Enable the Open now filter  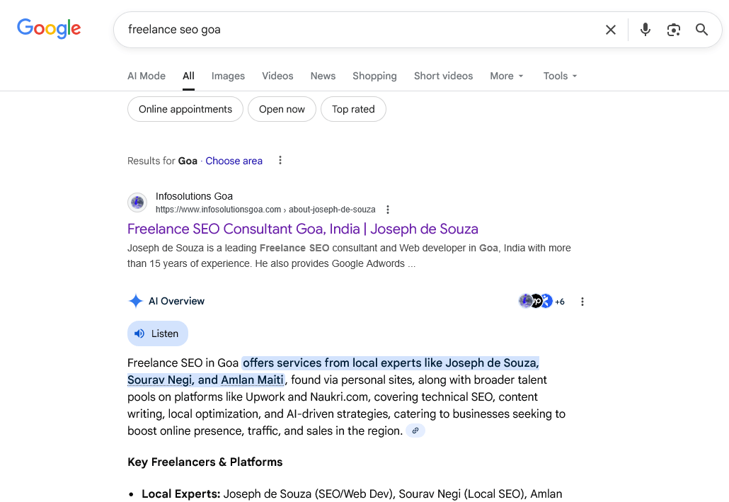282,109
